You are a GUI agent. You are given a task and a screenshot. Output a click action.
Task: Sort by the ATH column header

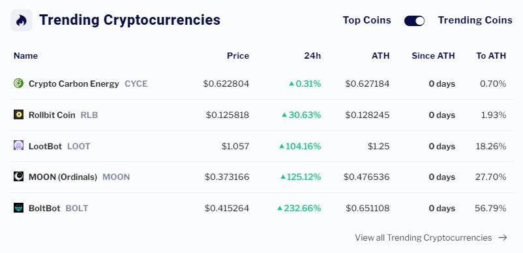point(381,55)
